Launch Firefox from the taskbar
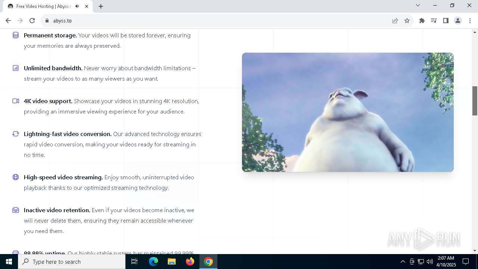478x269 pixels. pos(190,262)
